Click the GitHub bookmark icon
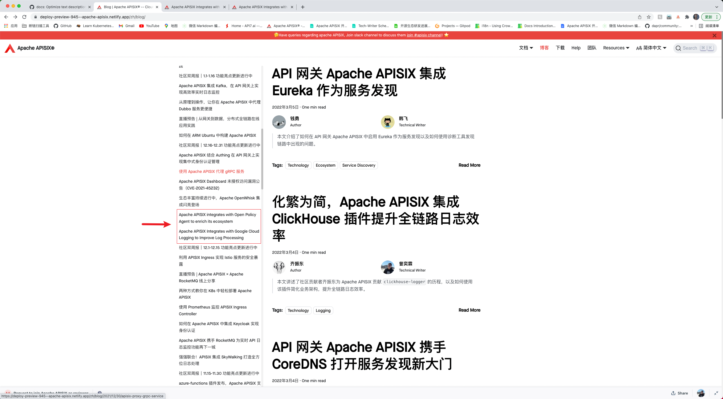Image resolution: width=723 pixels, height=399 pixels. coord(56,26)
